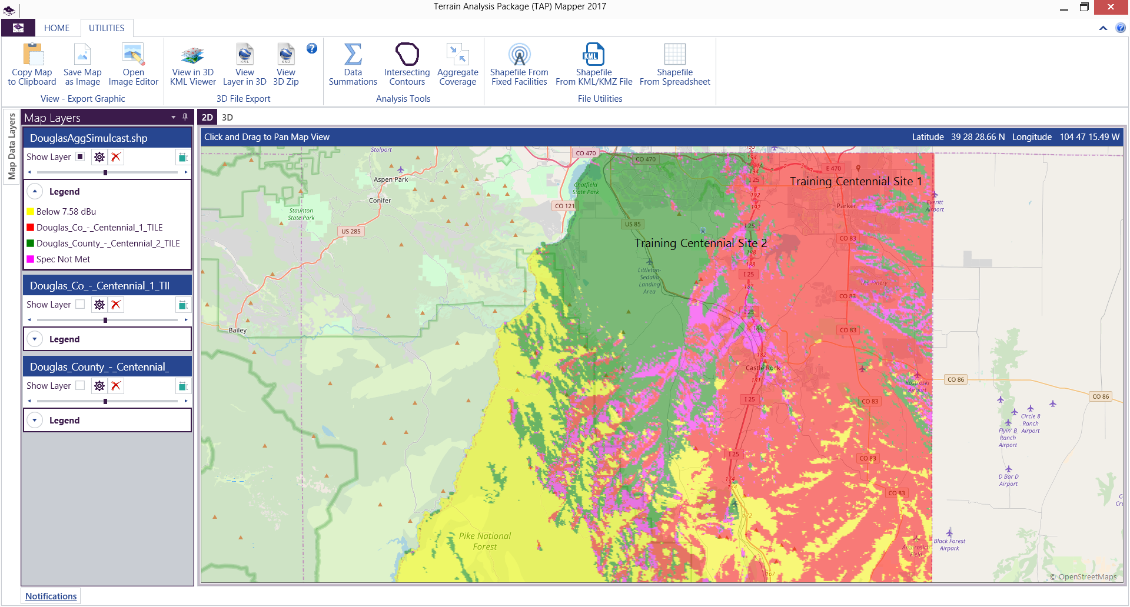Run the Aggregate Coverage tool

pyautogui.click(x=457, y=55)
